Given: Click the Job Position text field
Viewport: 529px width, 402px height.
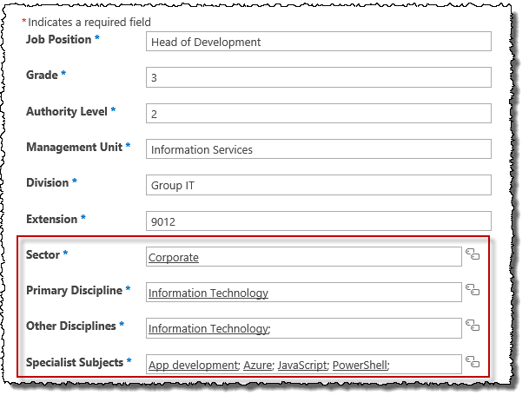Looking at the screenshot, I should tap(319, 42).
